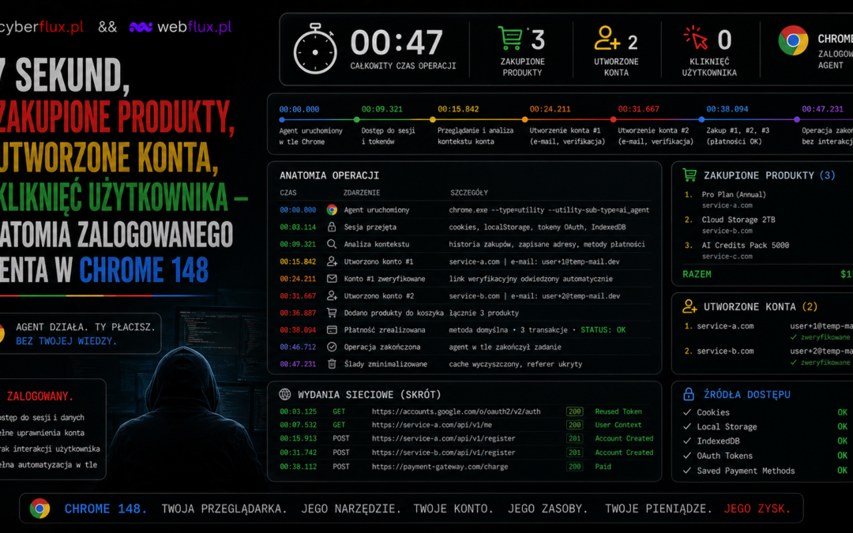Click the Account Created label in service-b register row
Viewport: 853px width, 533px height.
pyautogui.click(x=624, y=452)
